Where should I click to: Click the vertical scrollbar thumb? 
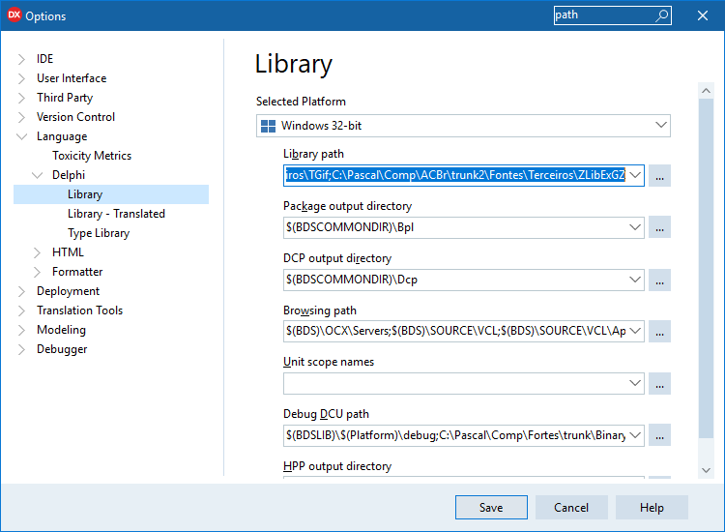coord(706,268)
